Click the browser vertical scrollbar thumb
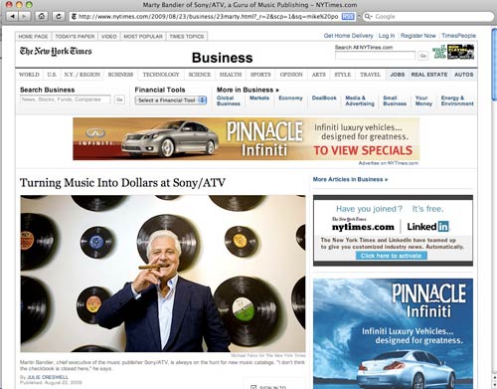 coord(494,64)
